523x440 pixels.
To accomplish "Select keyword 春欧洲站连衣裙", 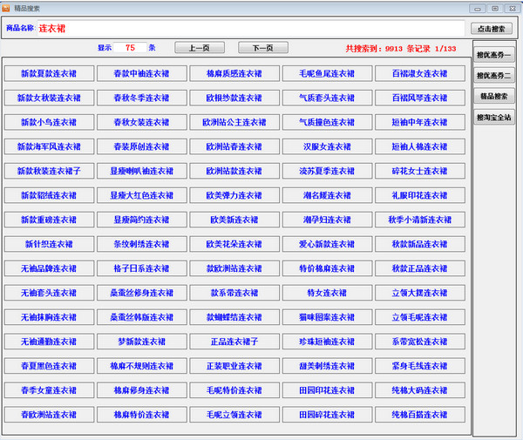I will pos(49,415).
